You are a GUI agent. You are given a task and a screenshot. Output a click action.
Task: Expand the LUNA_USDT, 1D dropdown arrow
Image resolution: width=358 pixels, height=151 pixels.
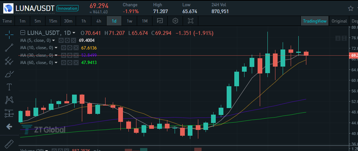74,33
